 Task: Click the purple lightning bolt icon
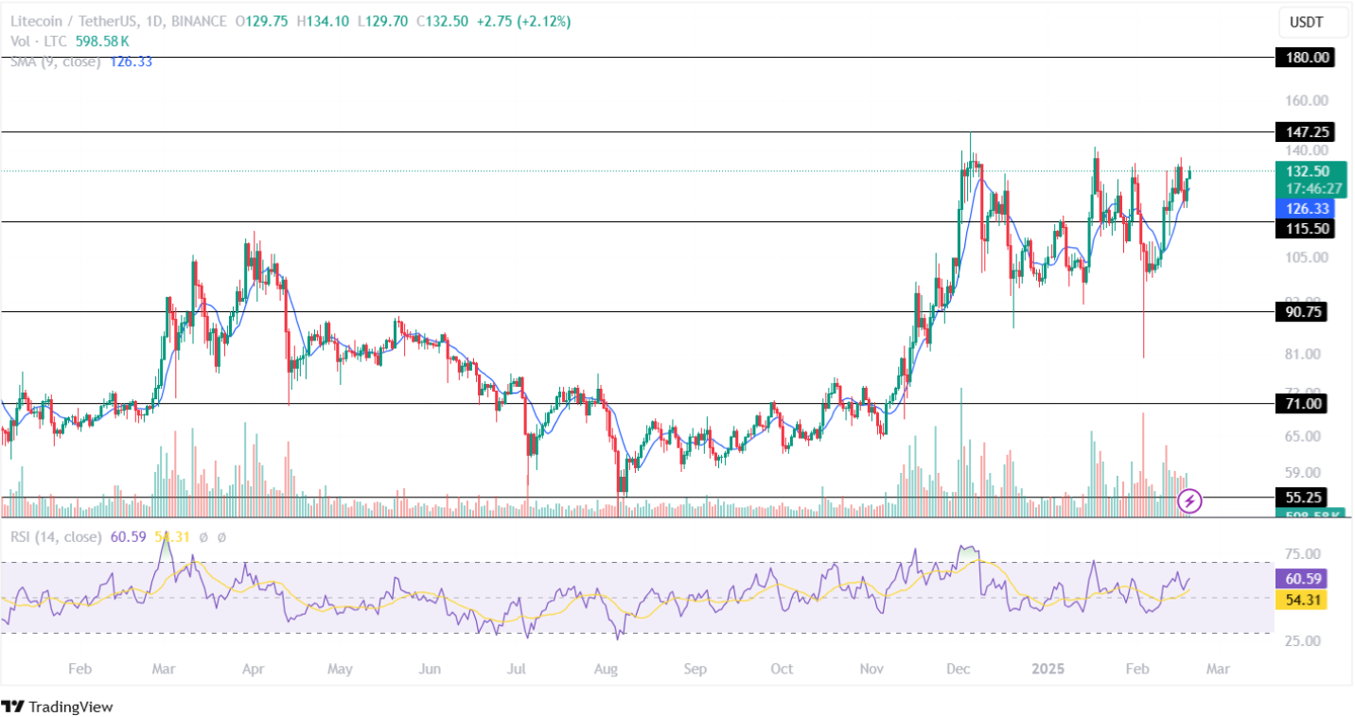tap(1190, 500)
